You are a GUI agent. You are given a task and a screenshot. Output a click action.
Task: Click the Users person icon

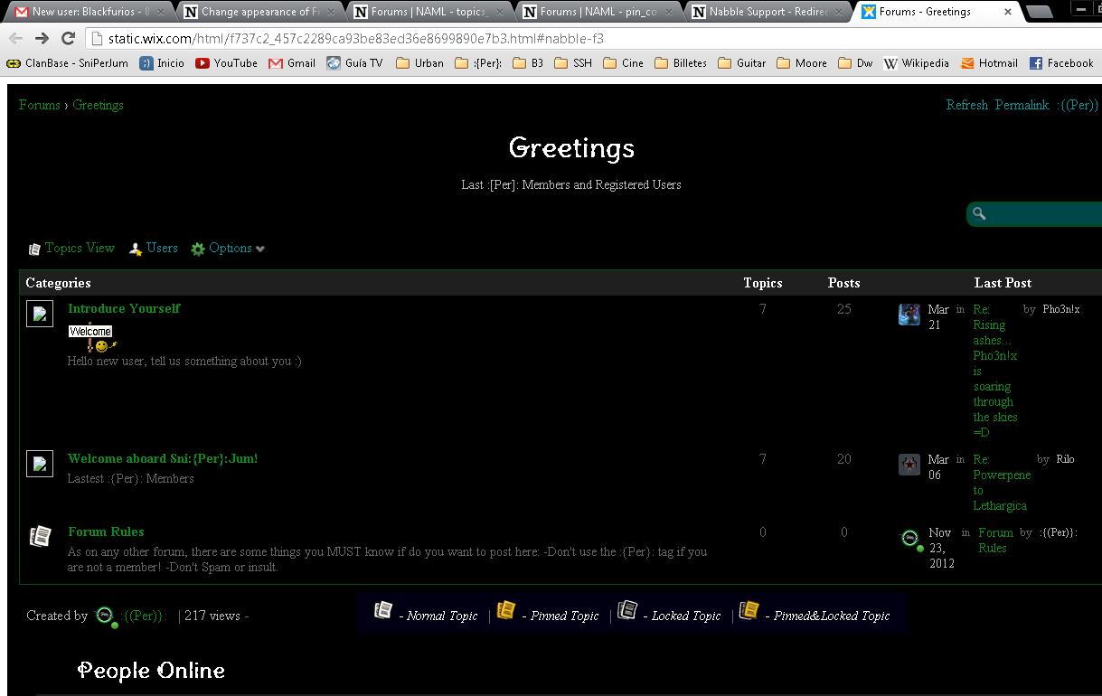click(x=136, y=249)
